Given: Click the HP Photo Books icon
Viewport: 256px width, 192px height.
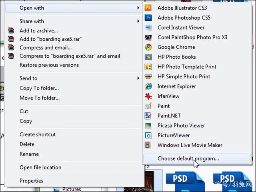Looking at the screenshot, I should click(x=148, y=57).
